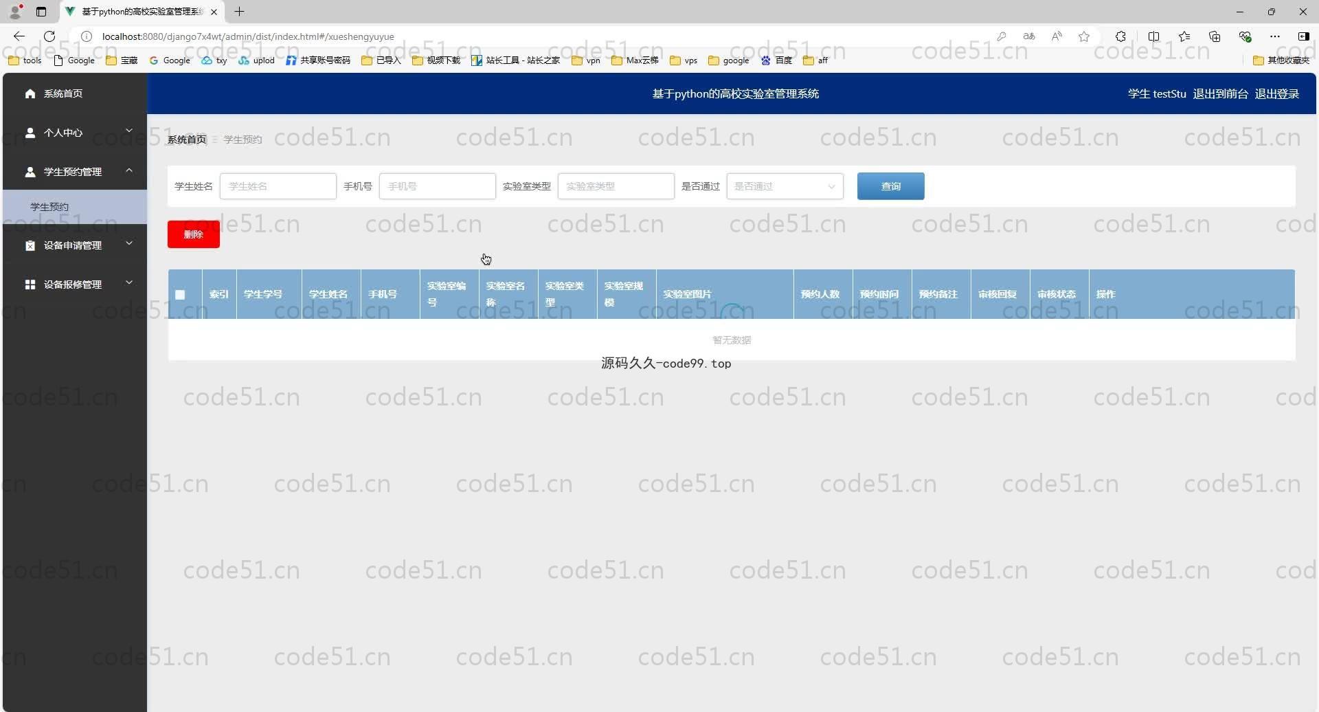Select 学生预约 submenu item

[x=75, y=207]
